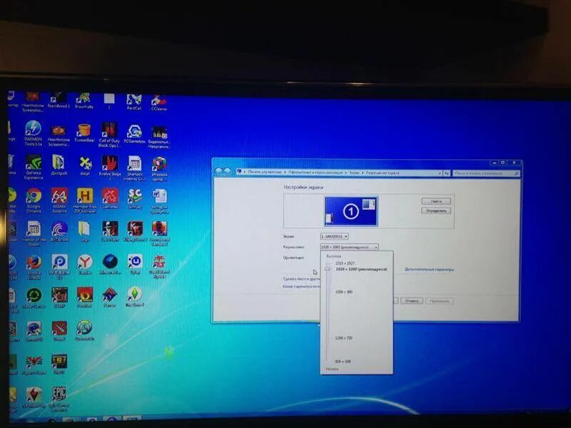
Task: Click the Разрешение экрана breadcrumb segment
Action: pos(383,173)
